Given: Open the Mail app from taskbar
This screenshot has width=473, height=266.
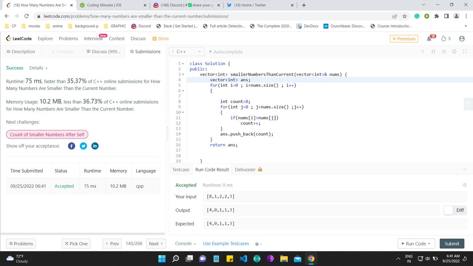Looking at the screenshot, I should (x=297, y=259).
